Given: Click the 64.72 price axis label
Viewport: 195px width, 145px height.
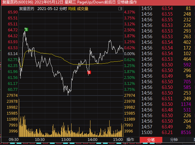Looking at the screenshot, I should [13, 30].
